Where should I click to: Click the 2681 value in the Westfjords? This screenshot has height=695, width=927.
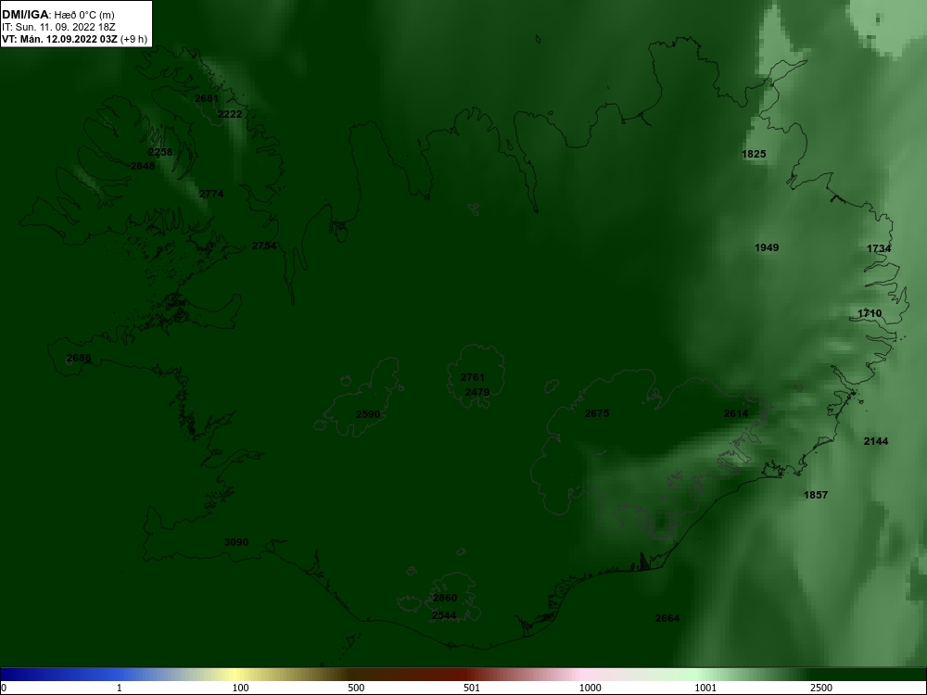click(x=207, y=99)
